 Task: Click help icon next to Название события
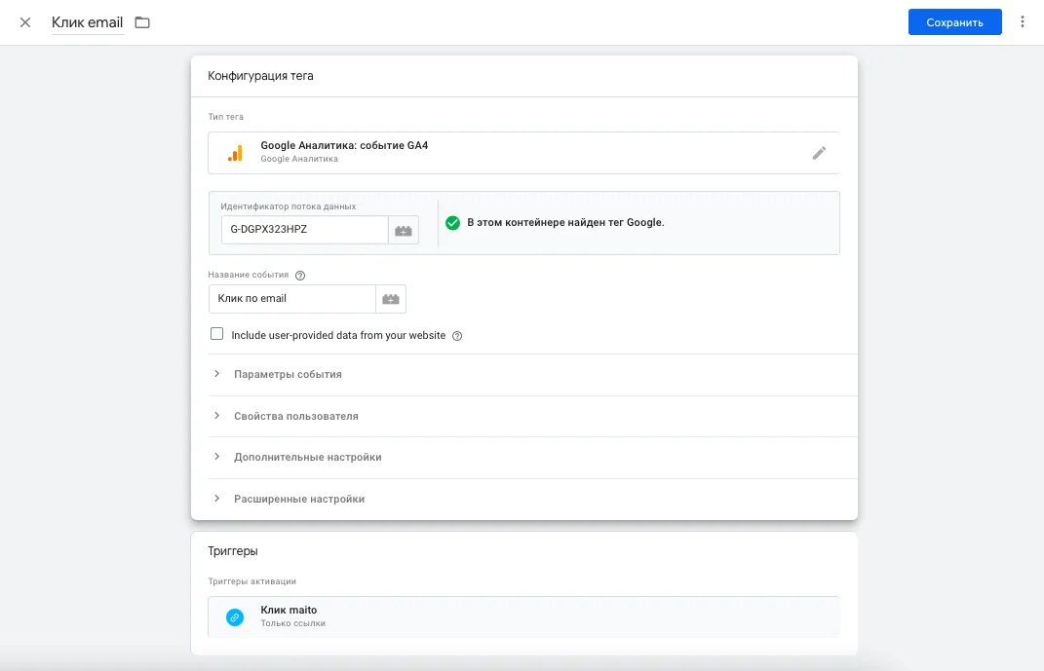(x=300, y=276)
